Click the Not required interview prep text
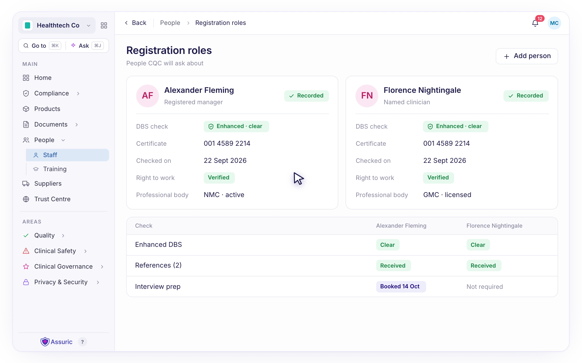Viewport: 582px width, 363px height. pos(485,287)
